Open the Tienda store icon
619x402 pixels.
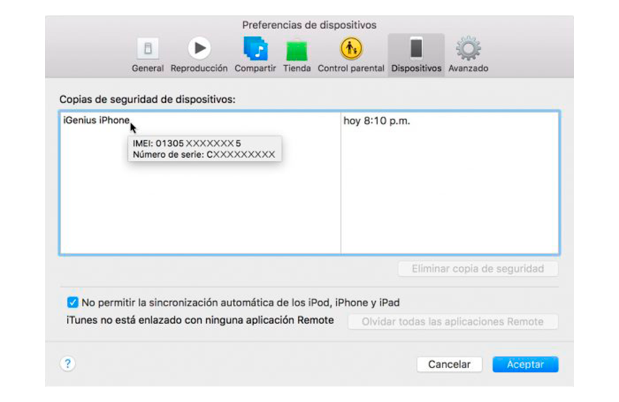[297, 50]
